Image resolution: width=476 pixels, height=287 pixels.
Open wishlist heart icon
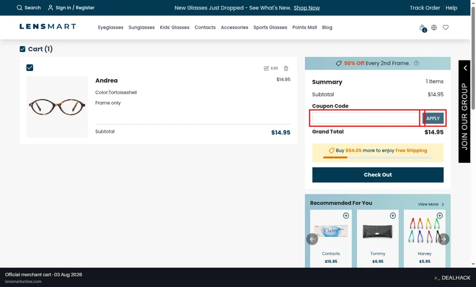[x=446, y=28]
